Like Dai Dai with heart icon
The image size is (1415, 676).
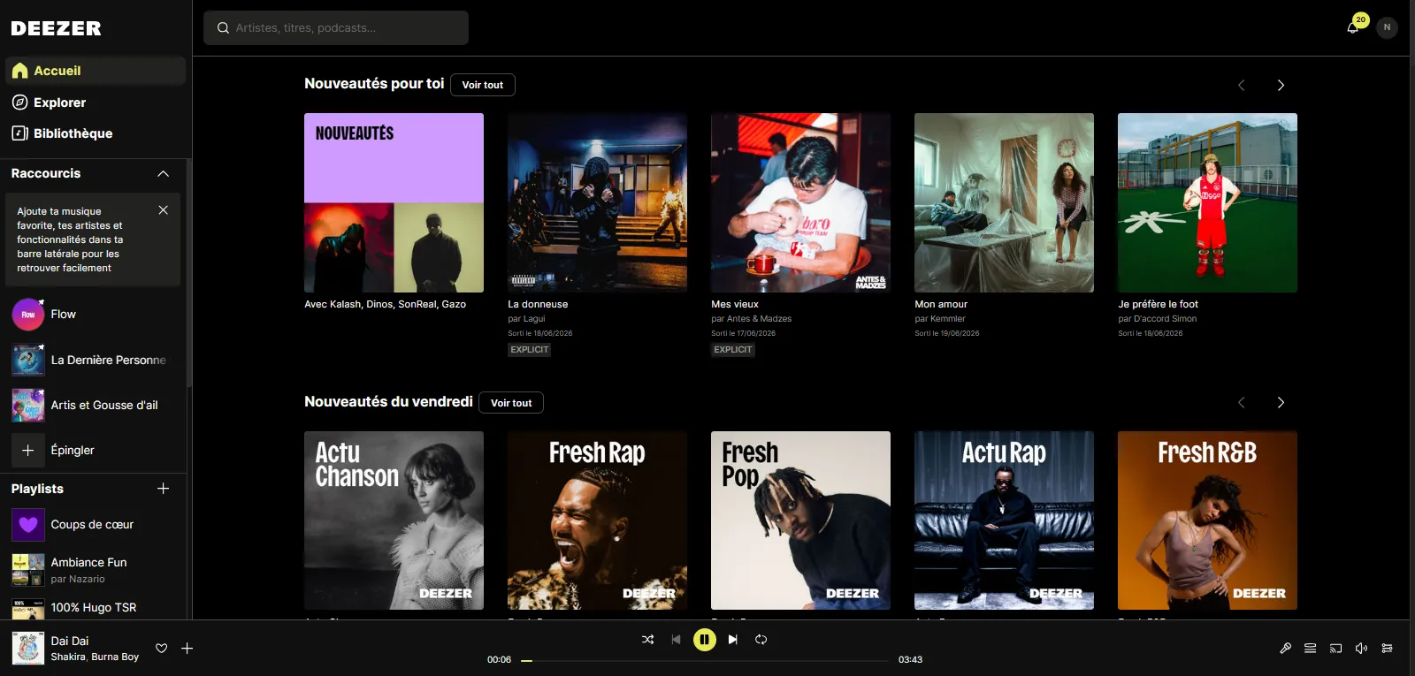coord(162,649)
